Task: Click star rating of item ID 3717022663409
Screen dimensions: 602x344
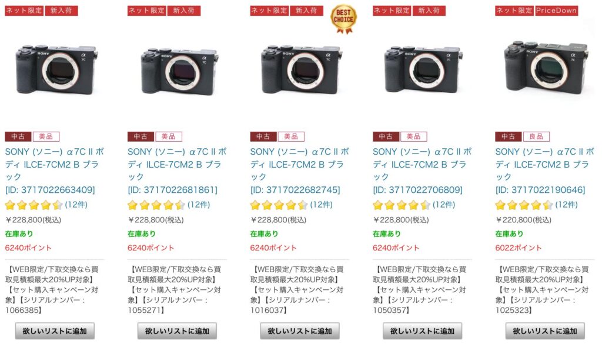Action: pyautogui.click(x=34, y=205)
